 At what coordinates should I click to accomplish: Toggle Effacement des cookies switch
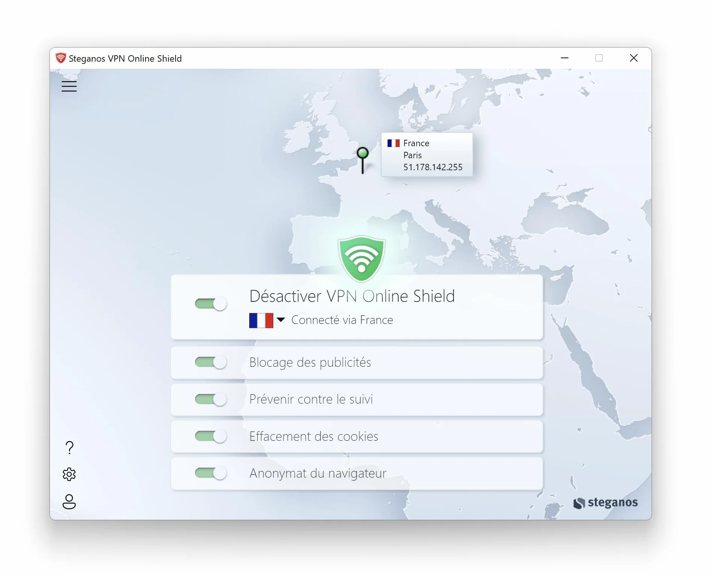tap(211, 436)
